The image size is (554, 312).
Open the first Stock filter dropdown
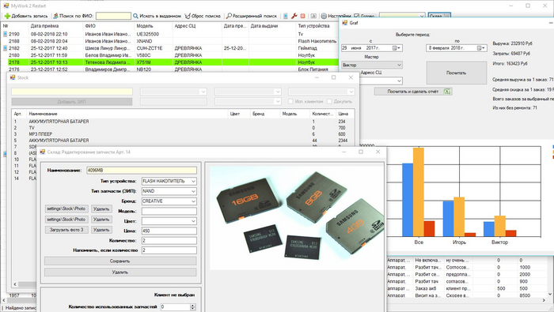pos(203,92)
